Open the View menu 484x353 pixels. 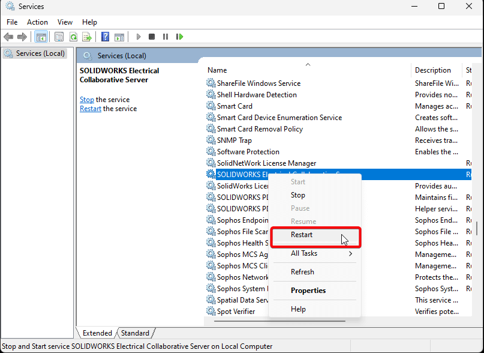pyautogui.click(x=65, y=22)
